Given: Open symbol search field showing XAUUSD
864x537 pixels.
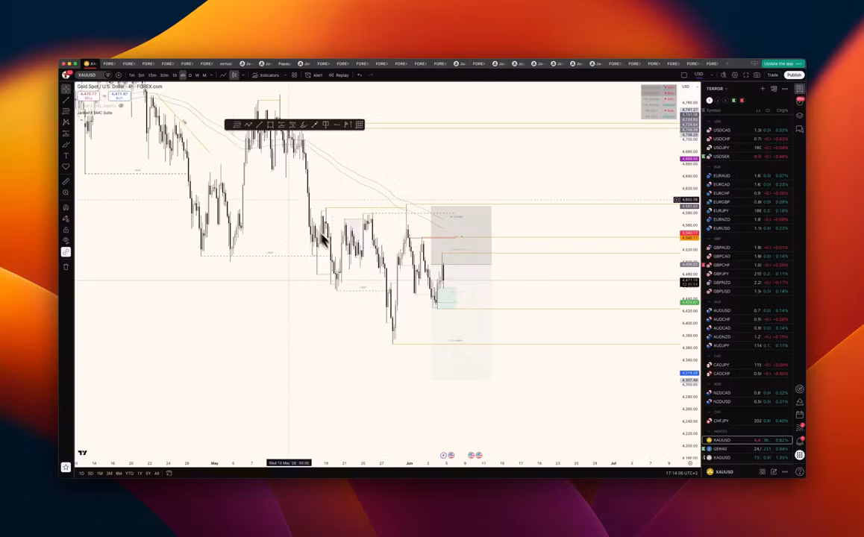Looking at the screenshot, I should click(x=90, y=75).
